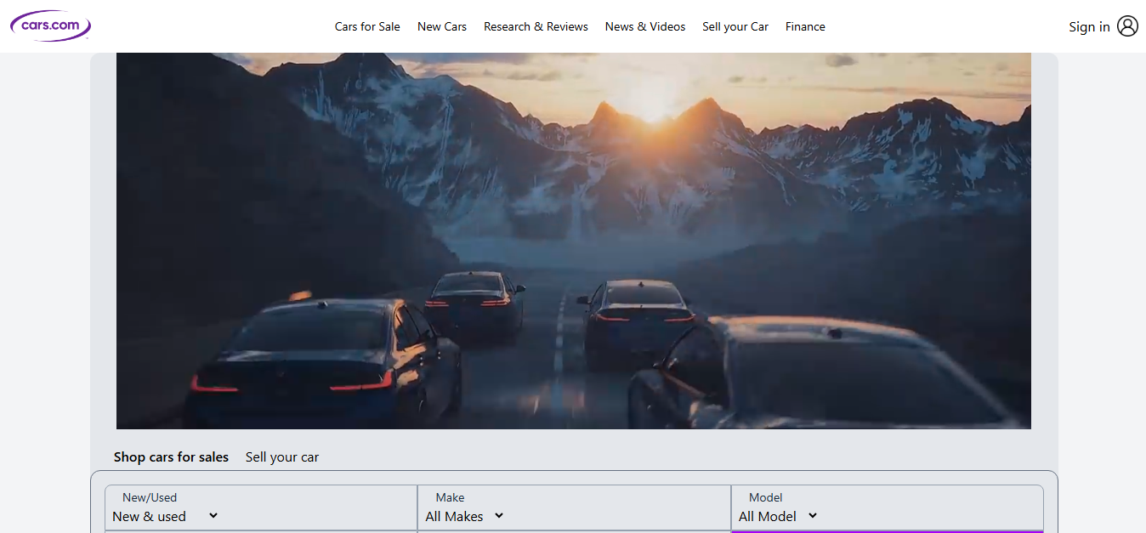
Task: Open Research & Reviews page
Action: [x=536, y=26]
